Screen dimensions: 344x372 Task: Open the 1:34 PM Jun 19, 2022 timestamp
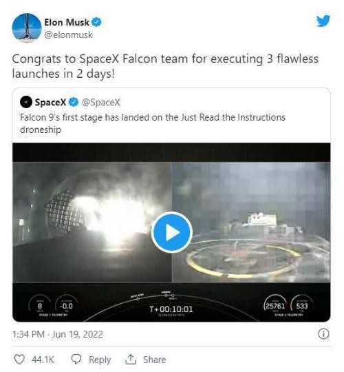(x=58, y=334)
